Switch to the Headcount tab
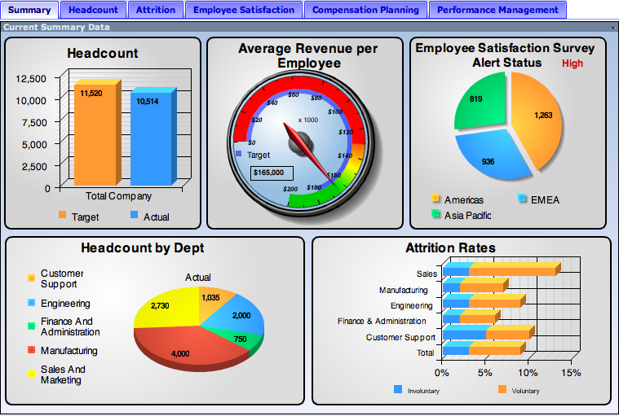619x416 pixels. pos(93,10)
